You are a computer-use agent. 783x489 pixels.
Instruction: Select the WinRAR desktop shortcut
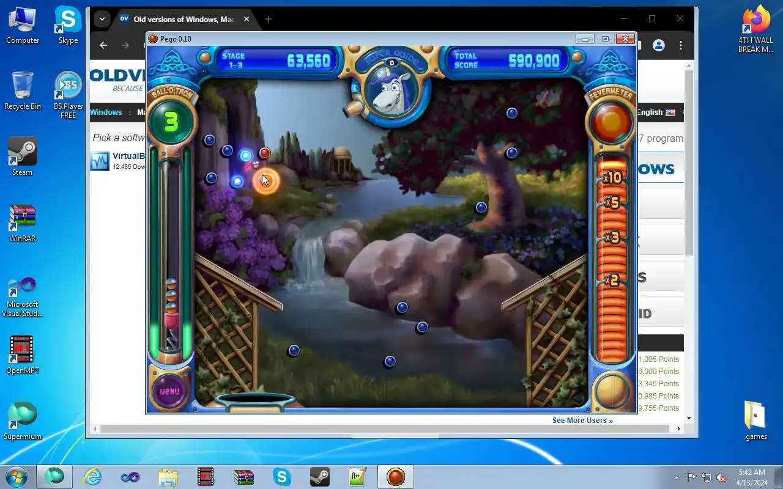pyautogui.click(x=23, y=223)
